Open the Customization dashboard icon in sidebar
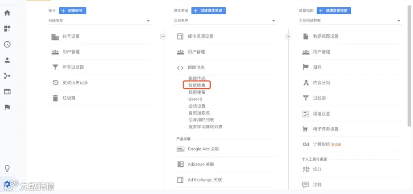The width and height of the screenshot is (413, 194). pyautogui.click(x=7, y=29)
